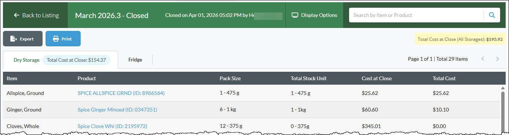Click the $0.00 total cost cell
This screenshot has width=509, height=135.
pos(439,126)
